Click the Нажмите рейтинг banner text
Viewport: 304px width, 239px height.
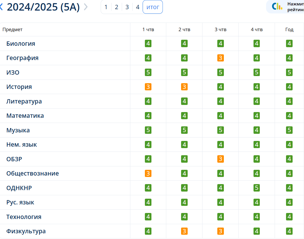click(x=295, y=7)
